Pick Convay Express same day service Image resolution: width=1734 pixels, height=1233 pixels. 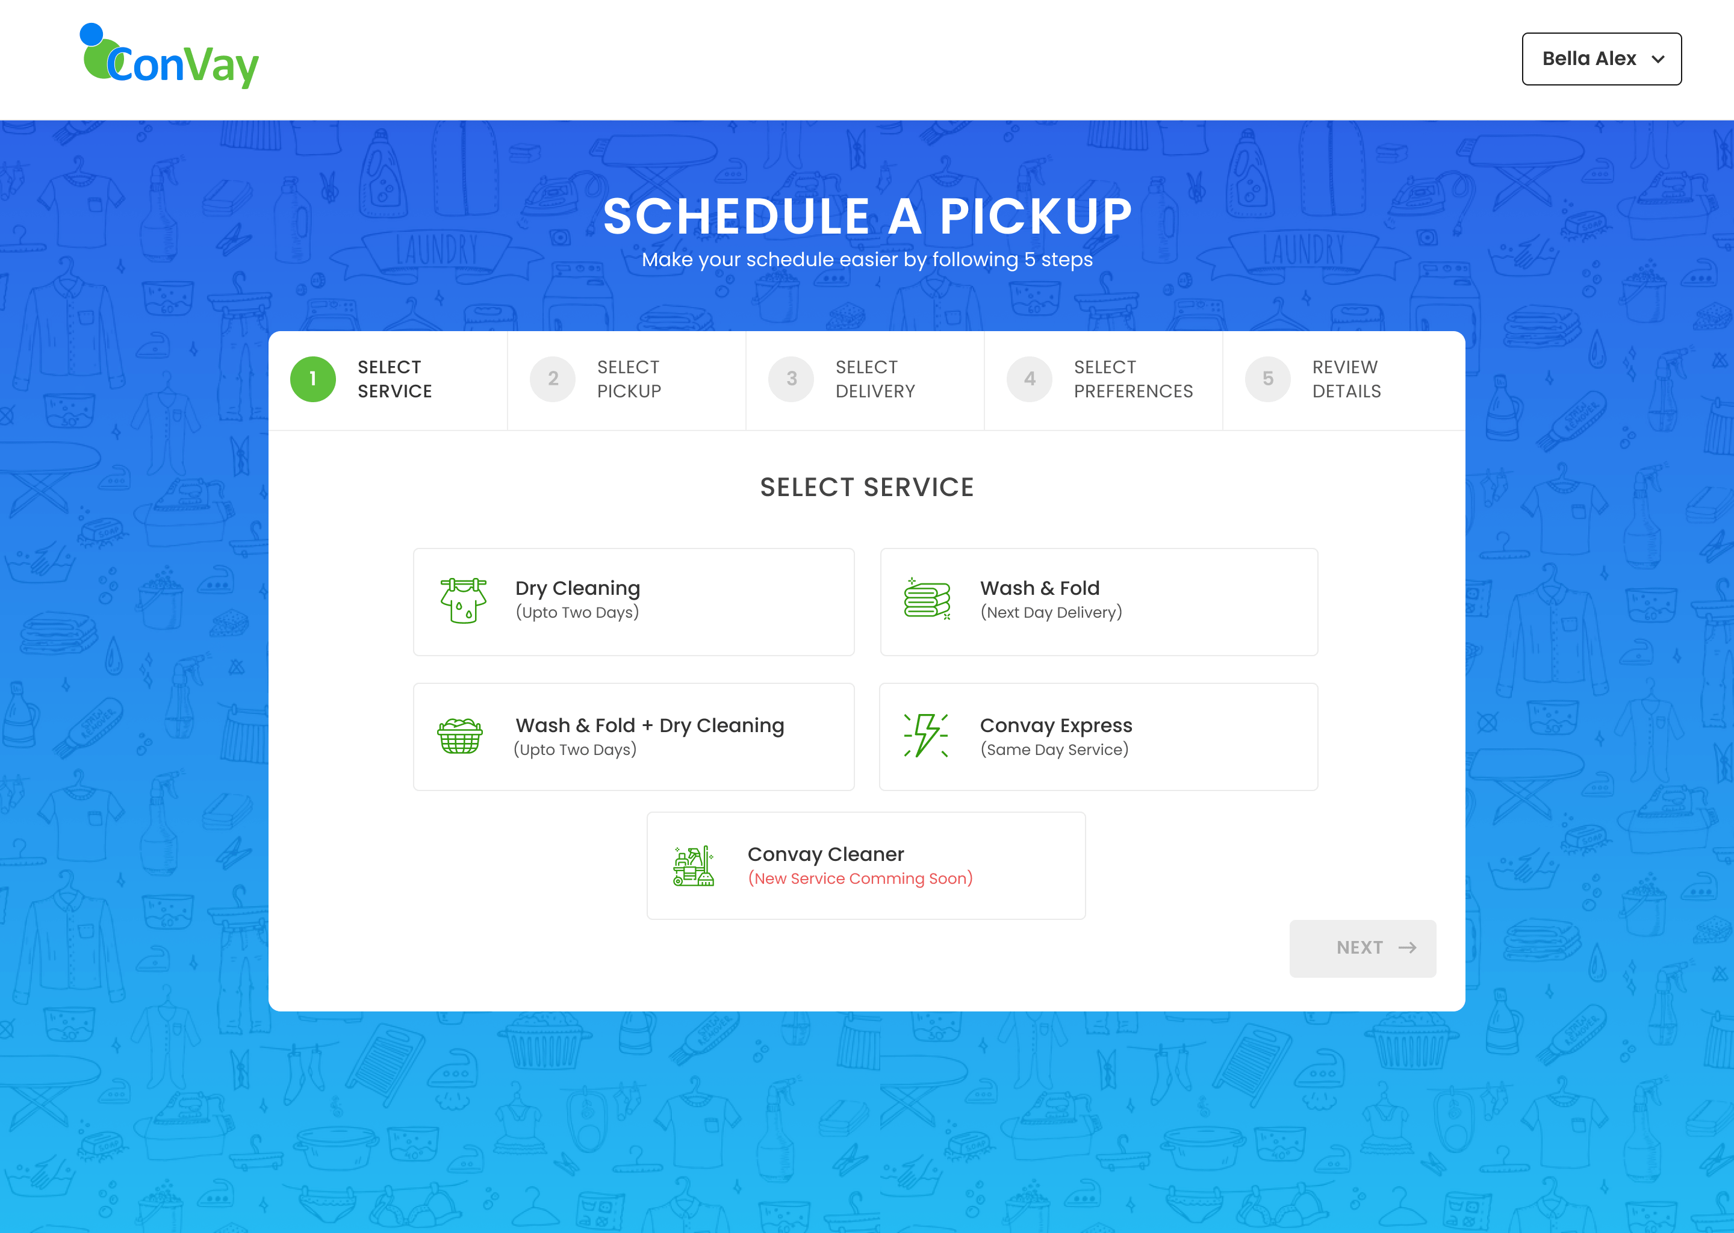pyautogui.click(x=1098, y=736)
